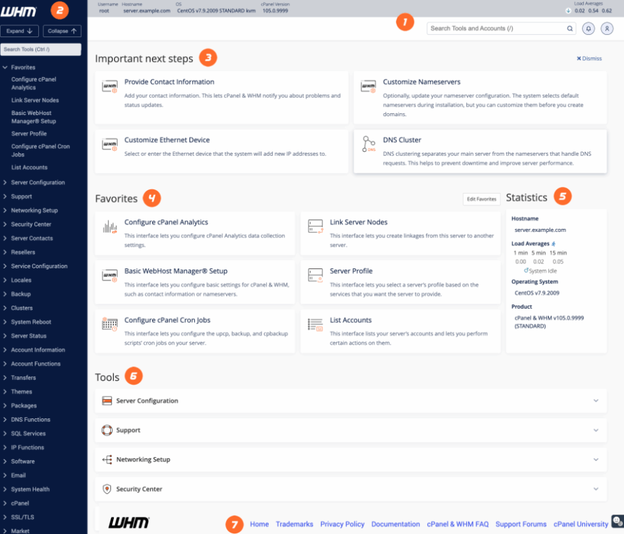Click the Load Averages icon in Statistics
The width and height of the screenshot is (624, 534).
tap(553, 244)
